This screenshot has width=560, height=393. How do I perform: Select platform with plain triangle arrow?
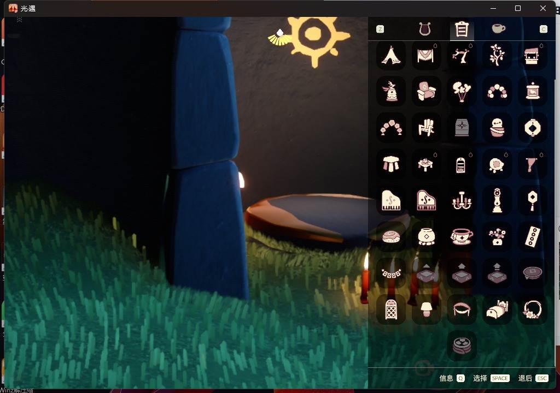[x=425, y=273]
